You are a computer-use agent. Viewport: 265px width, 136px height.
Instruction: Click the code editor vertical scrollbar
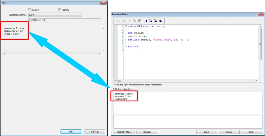coord(260,44)
